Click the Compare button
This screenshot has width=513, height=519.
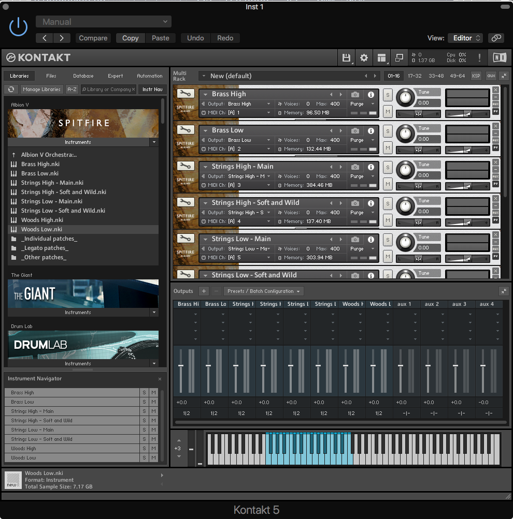point(93,38)
